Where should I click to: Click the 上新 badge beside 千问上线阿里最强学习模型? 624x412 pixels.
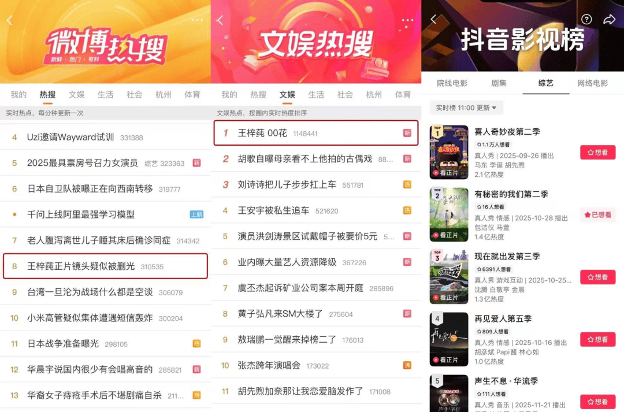196,214
